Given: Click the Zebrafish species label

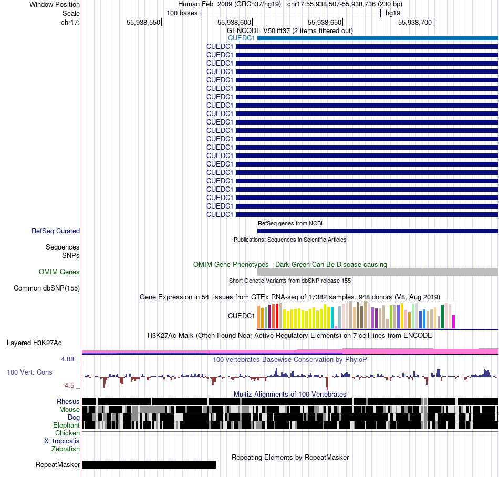Looking at the screenshot, I should point(66,449).
